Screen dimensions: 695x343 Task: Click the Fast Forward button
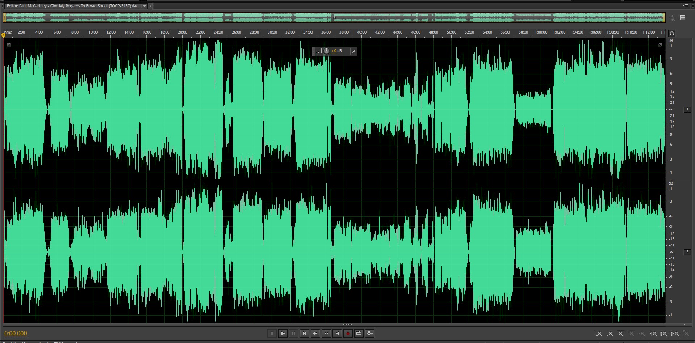click(x=326, y=333)
